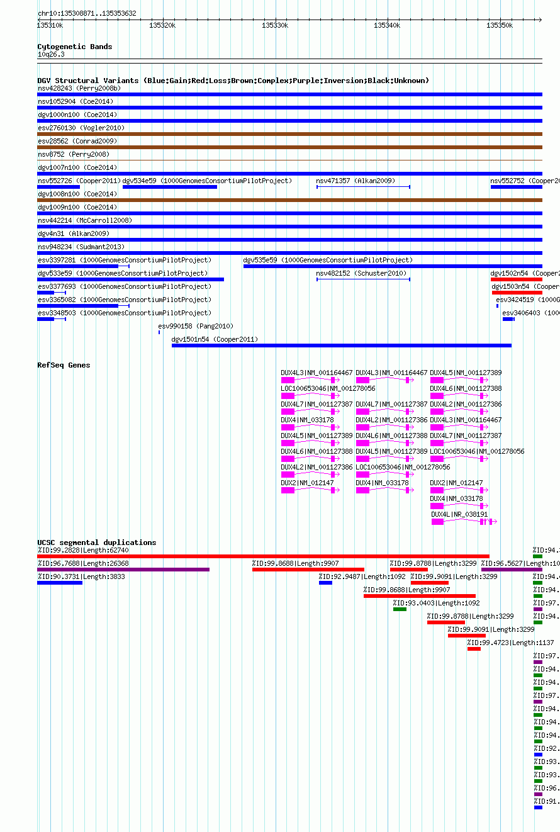Select variant nsv948234 (Sudmant2013)
This screenshot has width=560, height=832.
[81, 247]
